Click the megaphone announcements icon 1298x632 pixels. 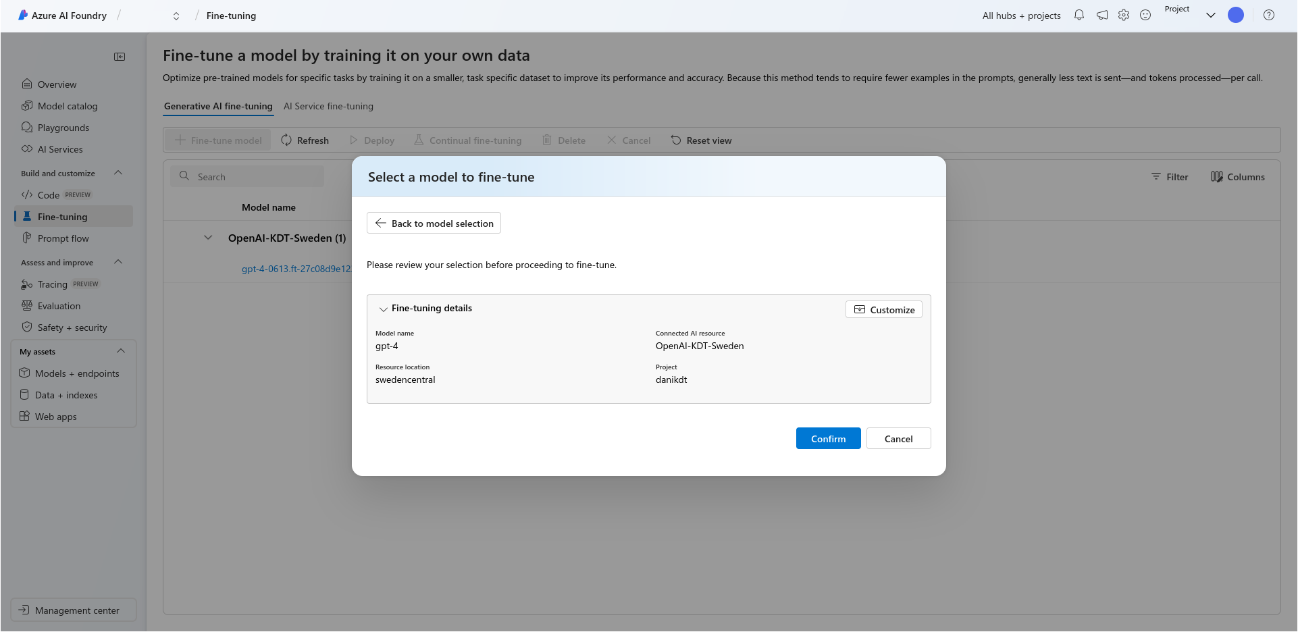coord(1102,15)
